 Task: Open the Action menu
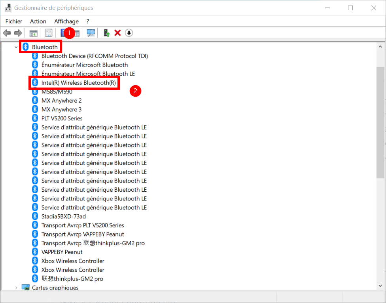click(x=38, y=21)
